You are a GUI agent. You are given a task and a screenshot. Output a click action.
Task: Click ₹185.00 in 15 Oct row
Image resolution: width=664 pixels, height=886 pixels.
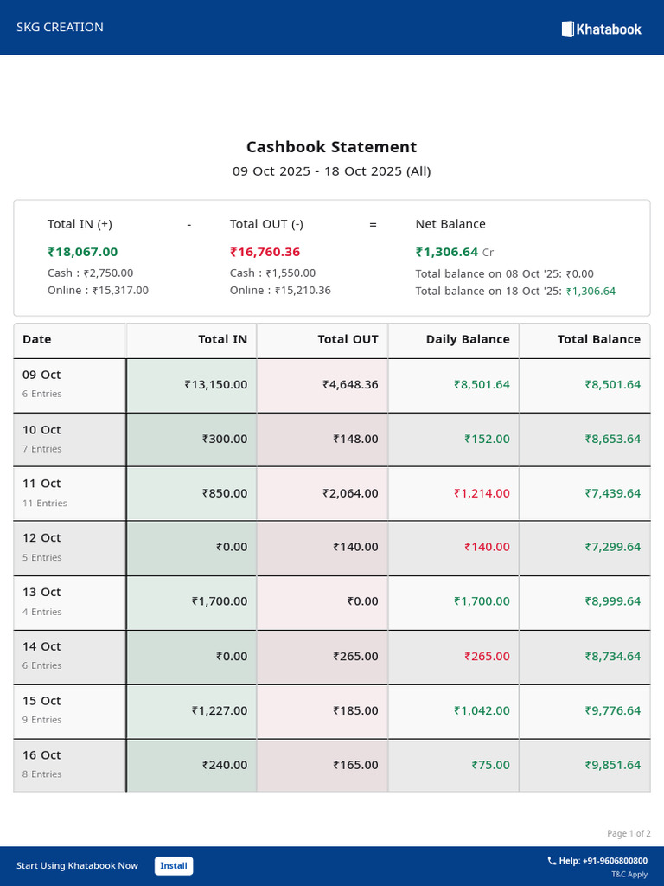click(355, 711)
